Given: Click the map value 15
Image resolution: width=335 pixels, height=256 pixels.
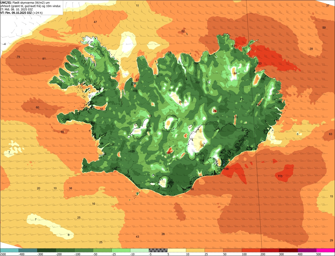Looking at the screenshot, I should [x=332, y=196].
